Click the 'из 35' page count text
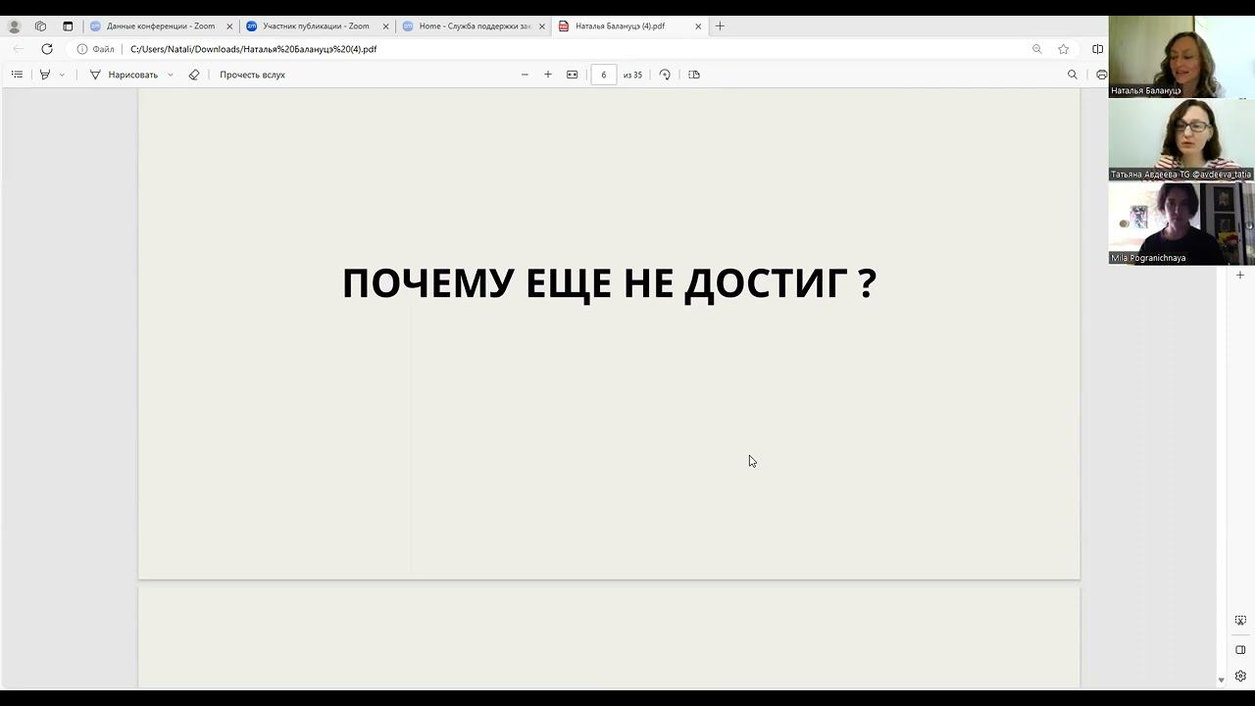Viewport: 1255px width, 706px height. click(632, 75)
